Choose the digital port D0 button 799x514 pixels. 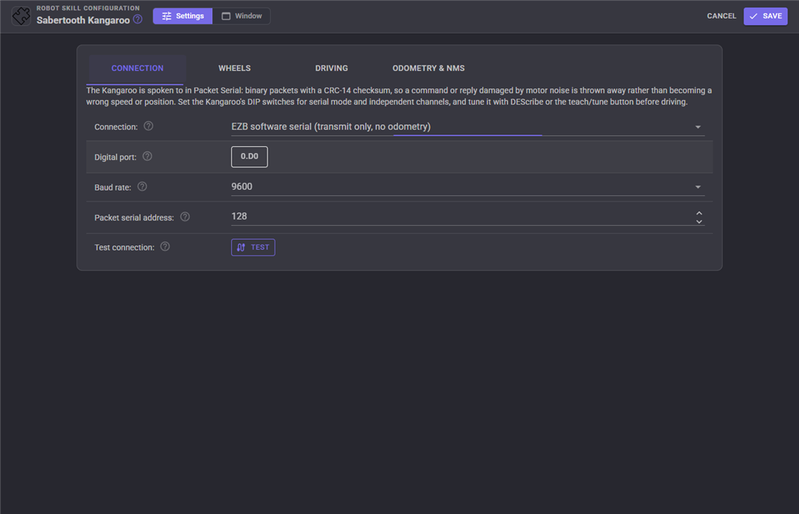point(249,156)
